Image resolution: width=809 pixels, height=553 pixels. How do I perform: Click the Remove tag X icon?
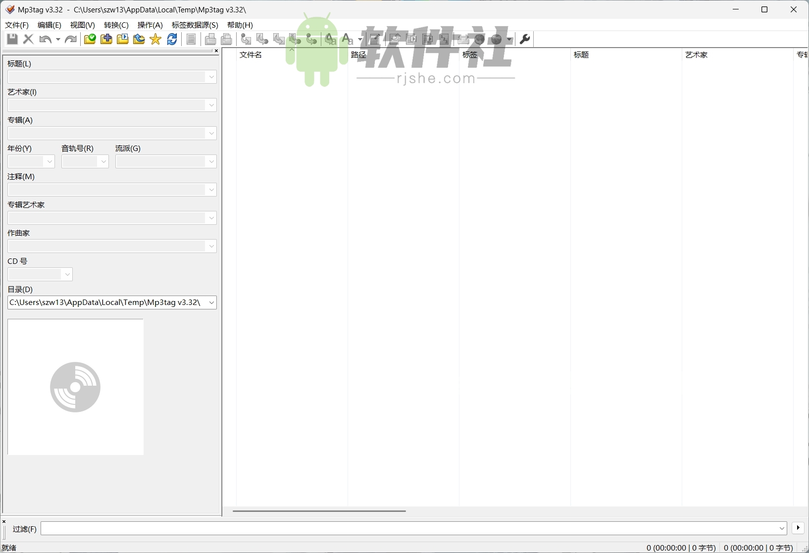tap(28, 39)
